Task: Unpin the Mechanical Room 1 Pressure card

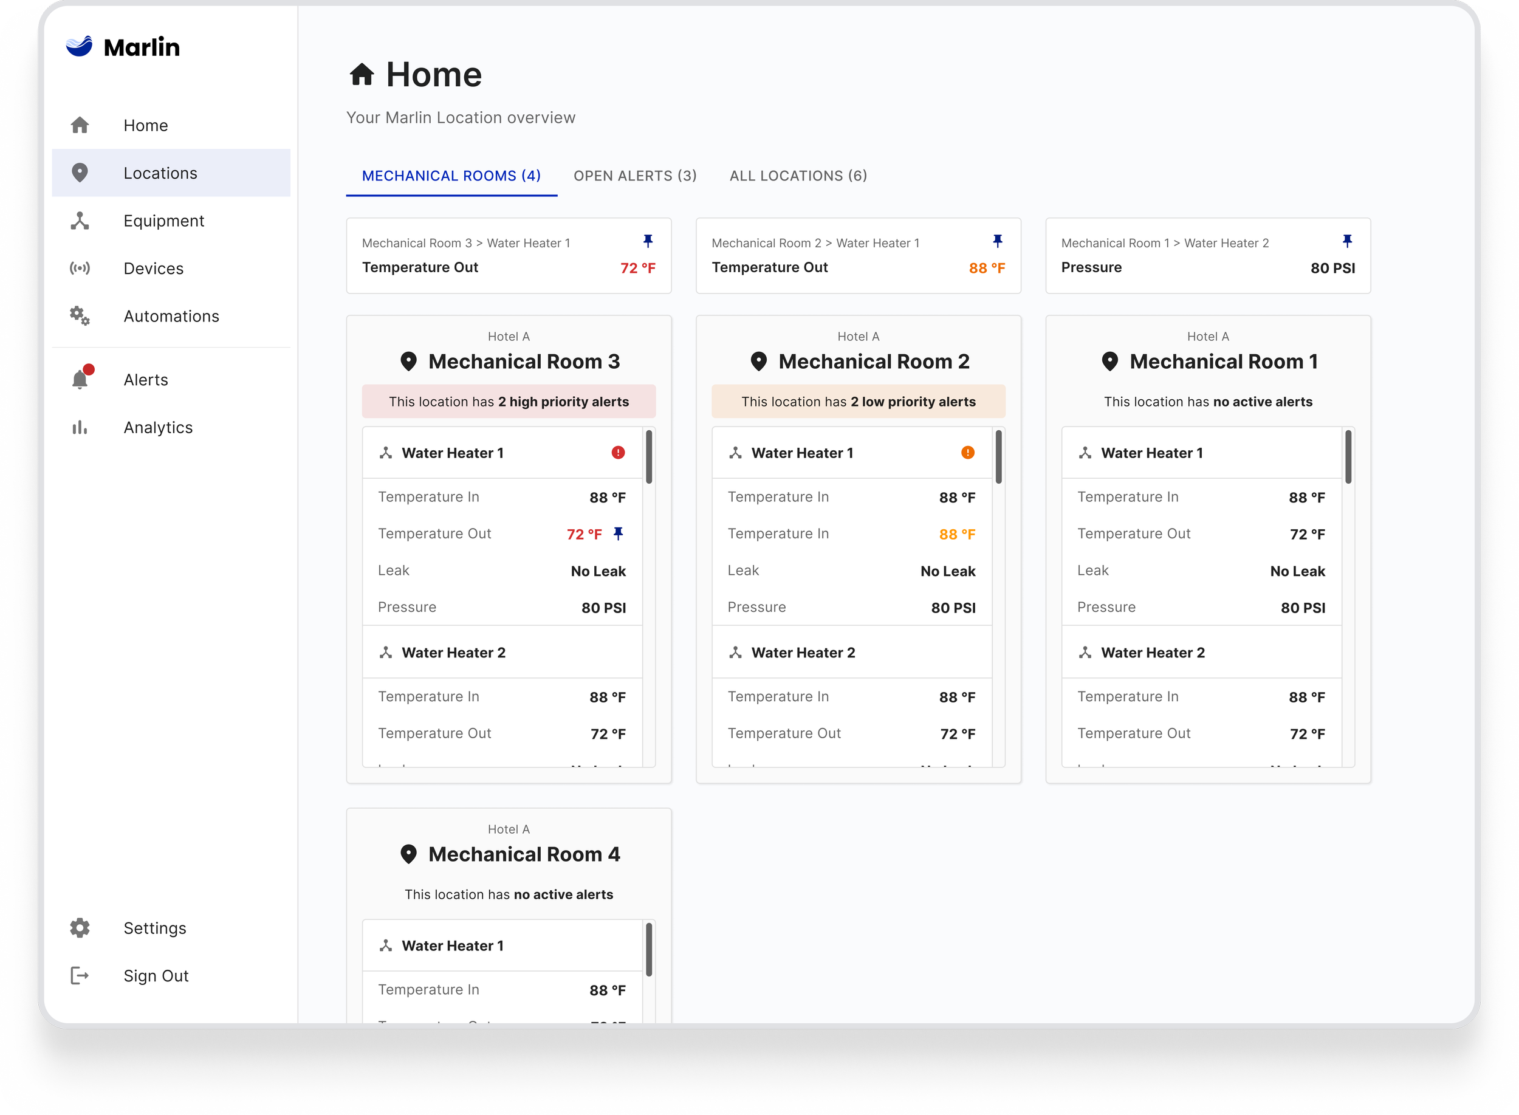Action: coord(1347,241)
